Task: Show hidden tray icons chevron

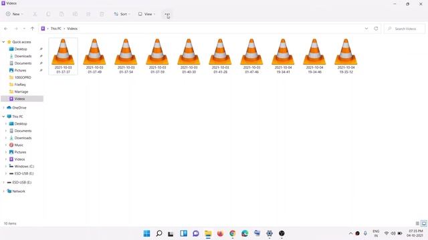Action: coord(350,233)
